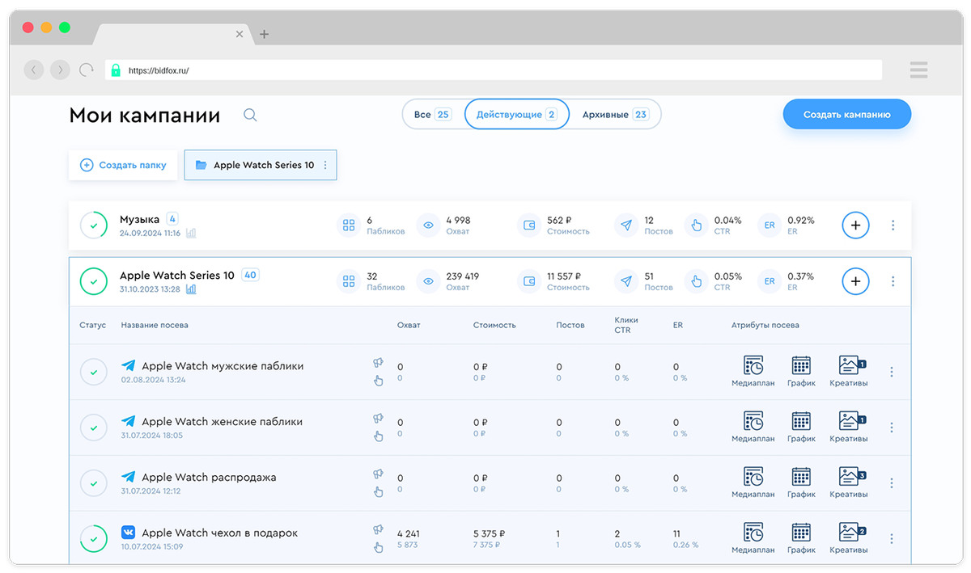Click the Пабликов grid icon in the Apple Watch Series 10 row

349,281
